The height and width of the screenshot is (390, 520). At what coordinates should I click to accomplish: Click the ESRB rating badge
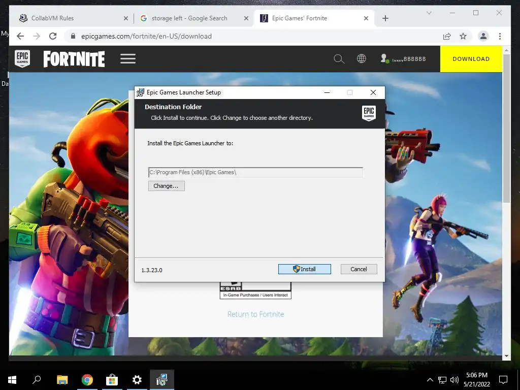255,290
